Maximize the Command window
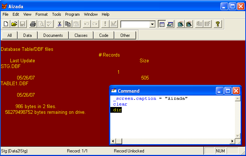The height and width of the screenshot is (156, 246). [x=228, y=91]
